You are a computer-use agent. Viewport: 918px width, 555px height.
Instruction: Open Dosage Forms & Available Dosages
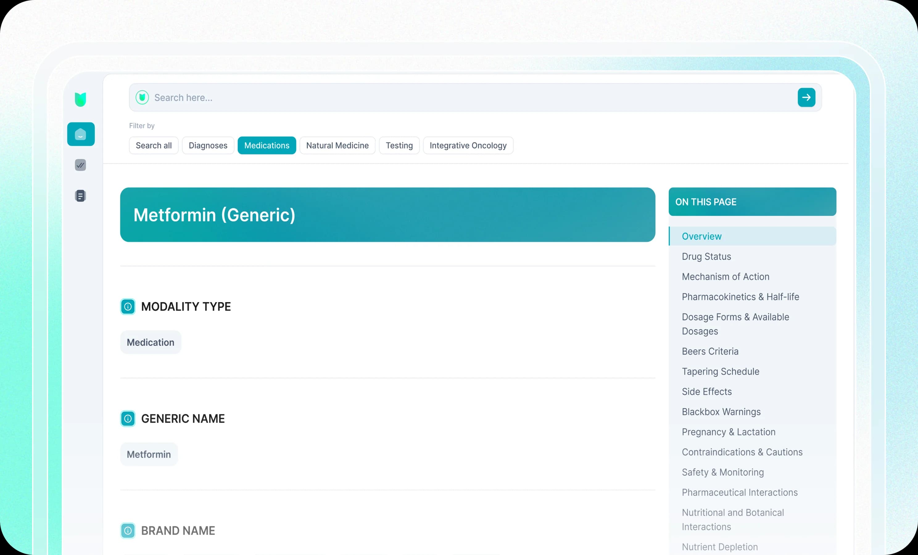(x=735, y=324)
